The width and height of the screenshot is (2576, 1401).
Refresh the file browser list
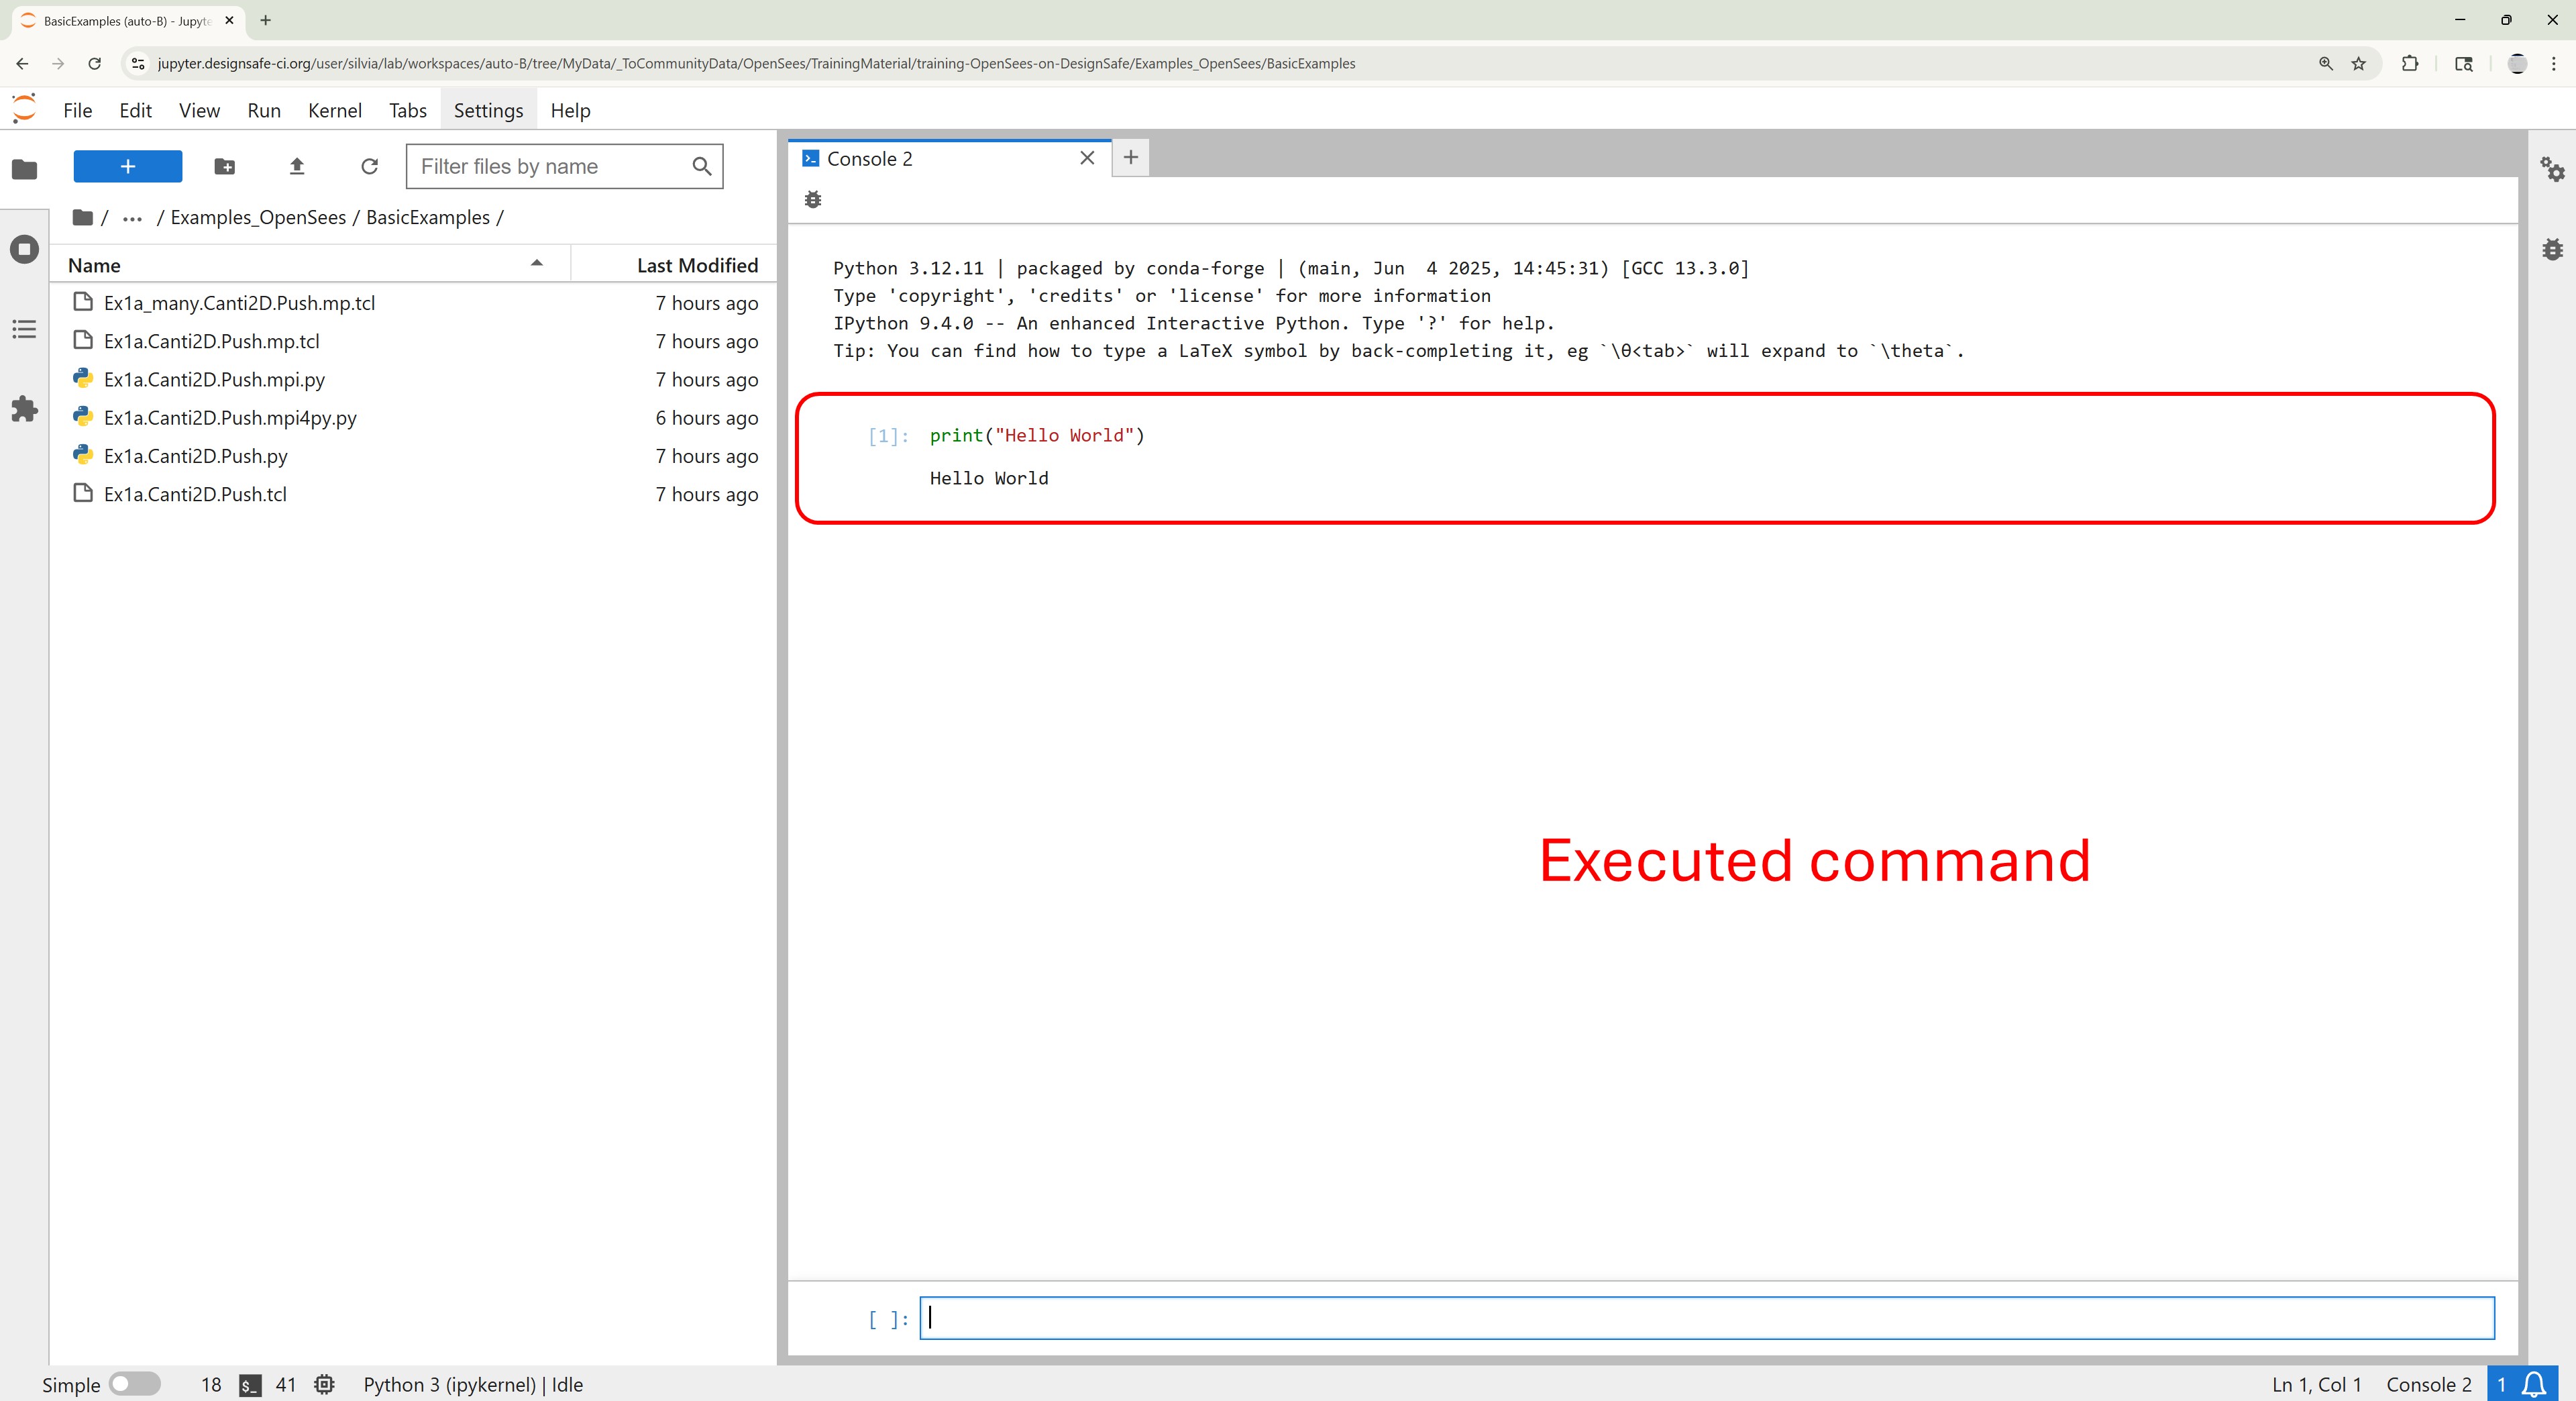point(369,166)
